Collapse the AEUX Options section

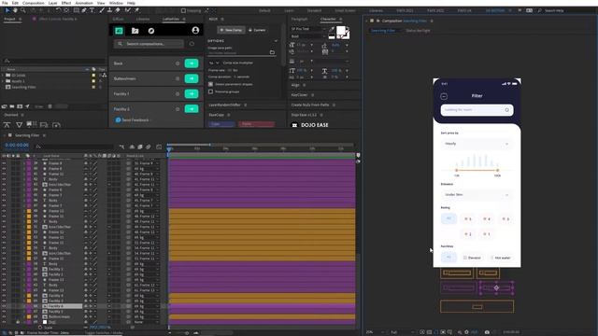276,41
